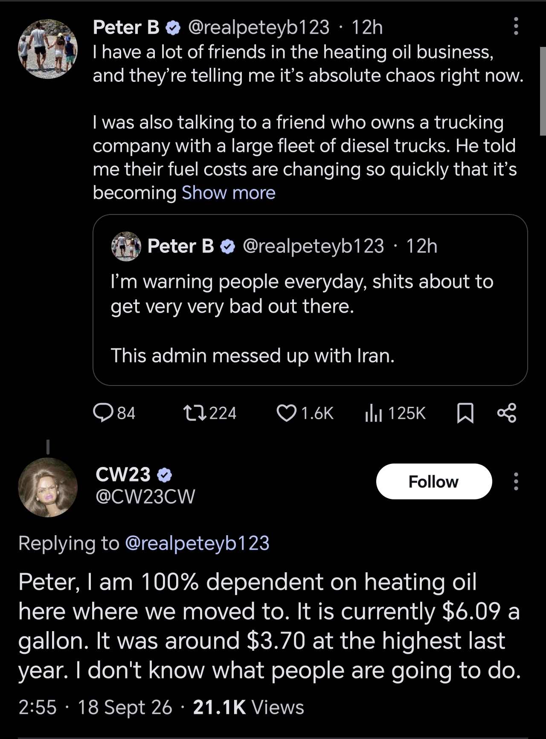Screen dimensions: 546x739
Task: Click the 21.1K Views count
Action: pos(248,707)
